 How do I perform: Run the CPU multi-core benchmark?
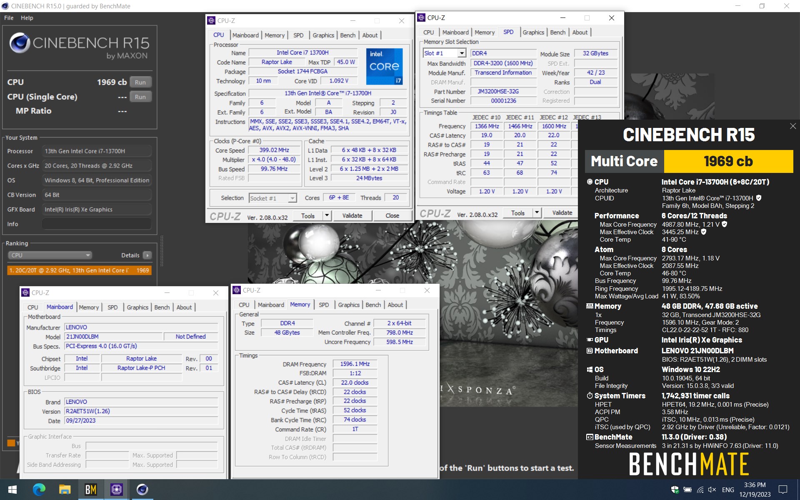tap(140, 82)
